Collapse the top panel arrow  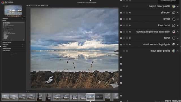pyautogui.click(x=90, y=1)
